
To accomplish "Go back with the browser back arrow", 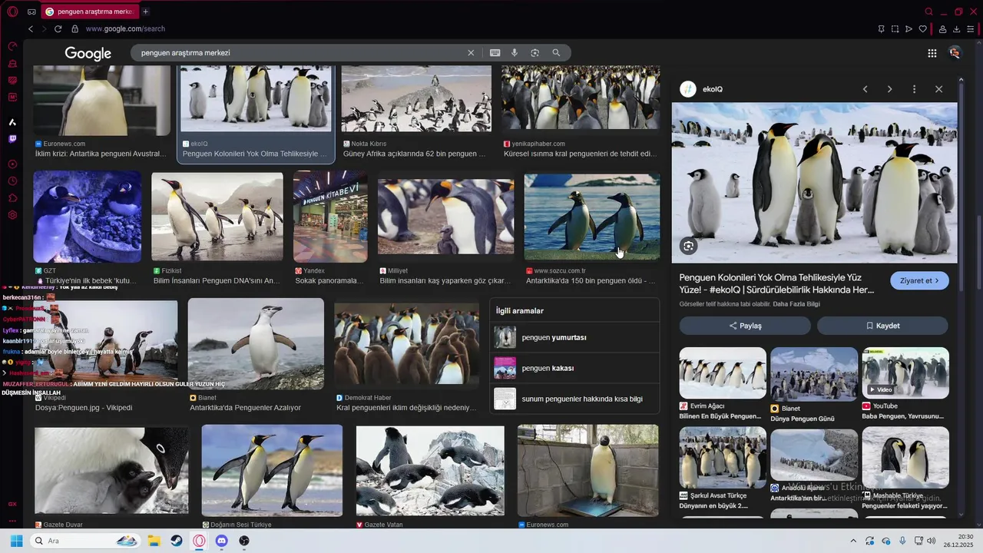I will (x=31, y=29).
